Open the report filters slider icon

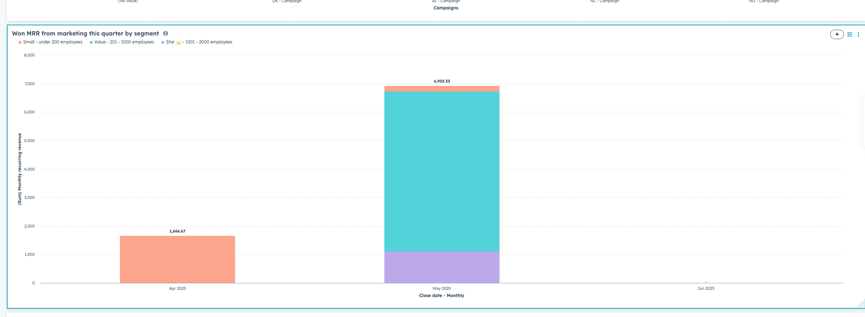coord(850,34)
